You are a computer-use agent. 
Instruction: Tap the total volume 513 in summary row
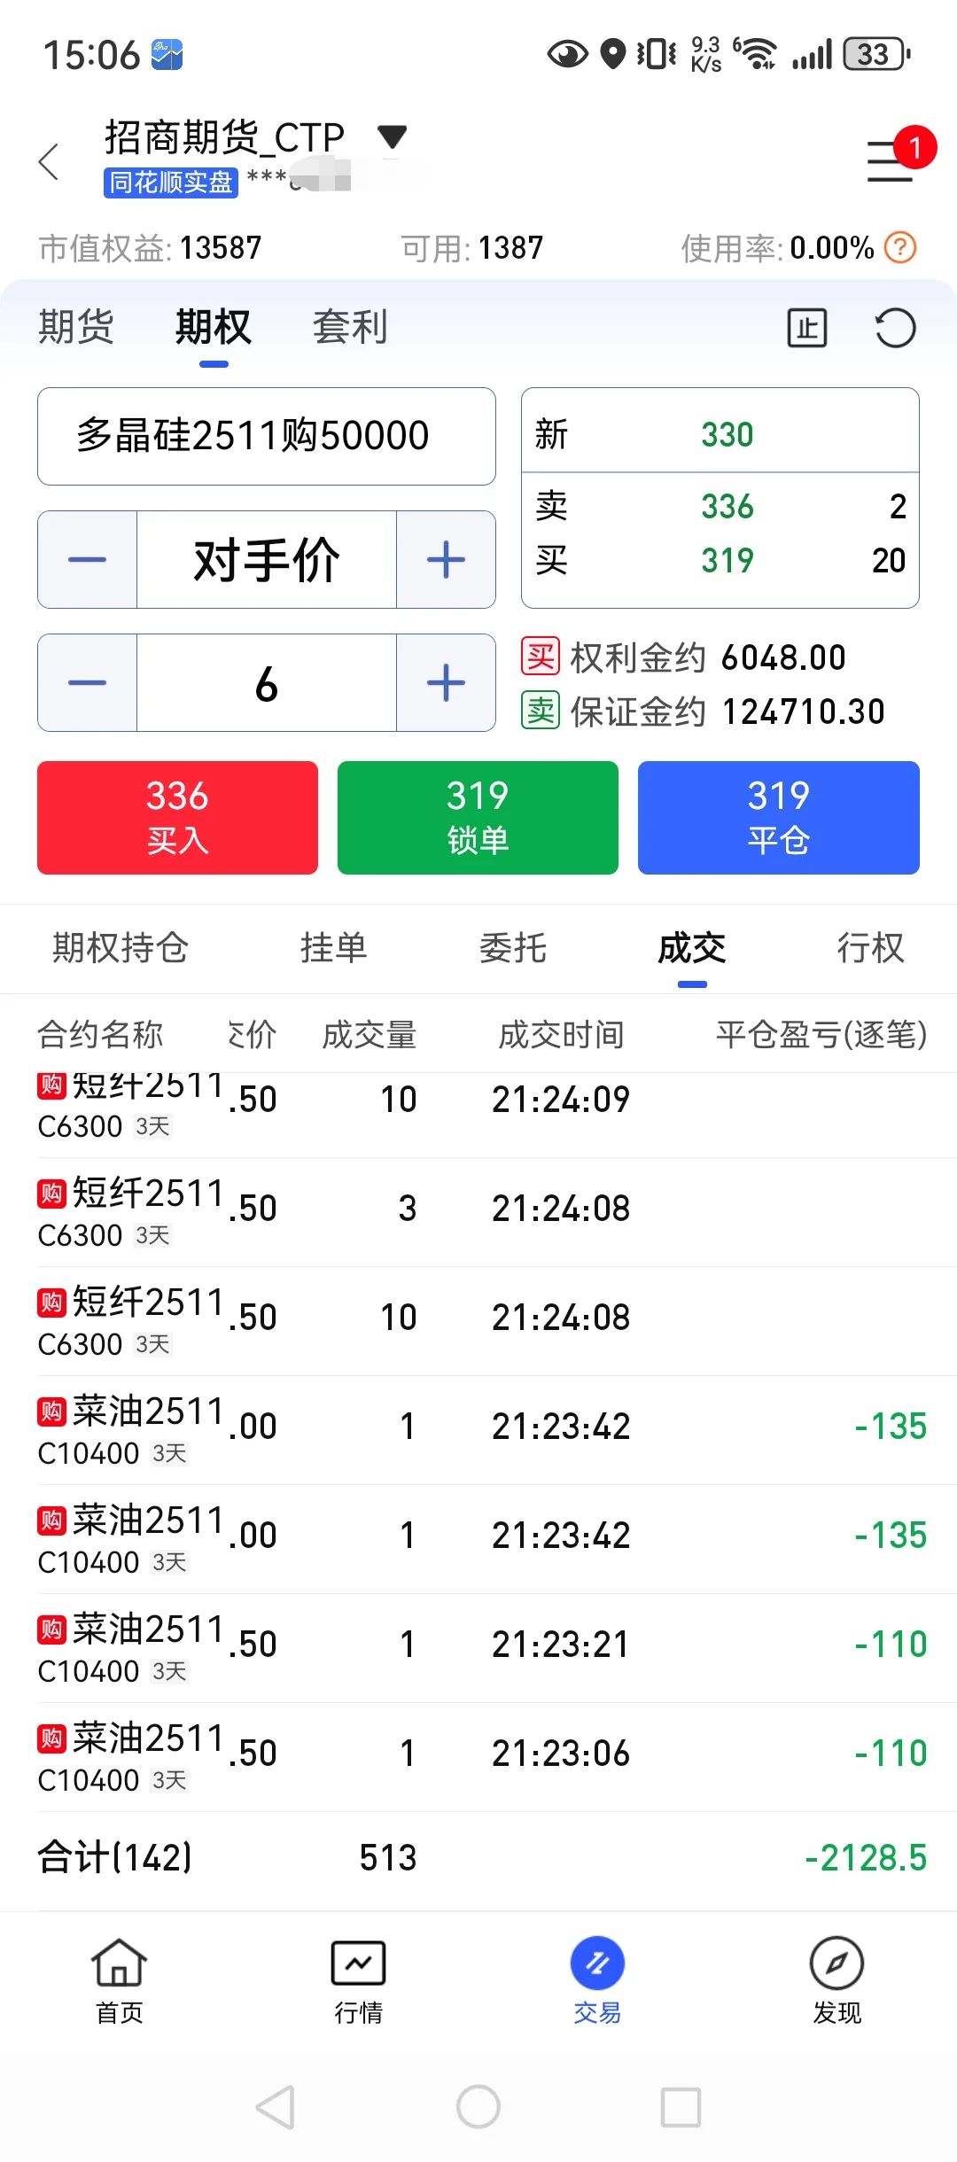pos(388,1858)
